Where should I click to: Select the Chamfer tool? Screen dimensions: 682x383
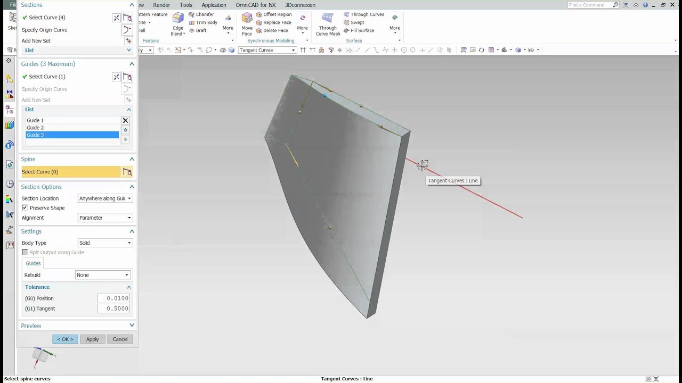201,14
